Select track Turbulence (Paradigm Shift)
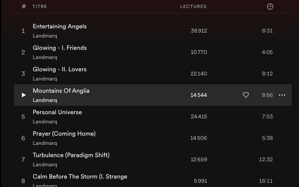Screen dimensions: 299x187 click(x=71, y=155)
